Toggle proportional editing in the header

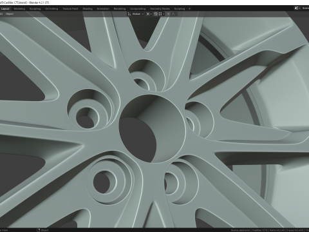169,14
